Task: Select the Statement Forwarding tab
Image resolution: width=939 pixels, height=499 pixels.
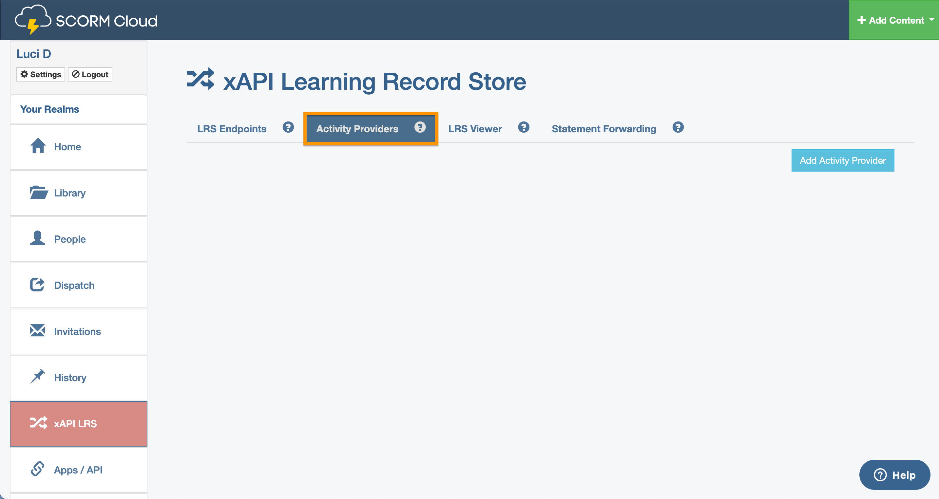Action: [604, 128]
